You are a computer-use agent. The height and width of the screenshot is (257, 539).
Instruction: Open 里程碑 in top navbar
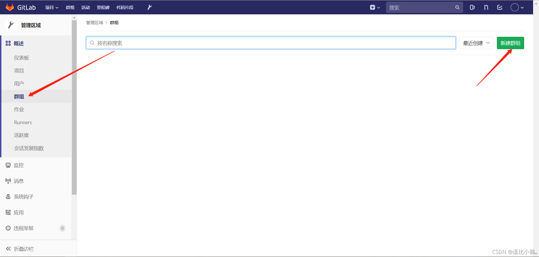tap(103, 8)
